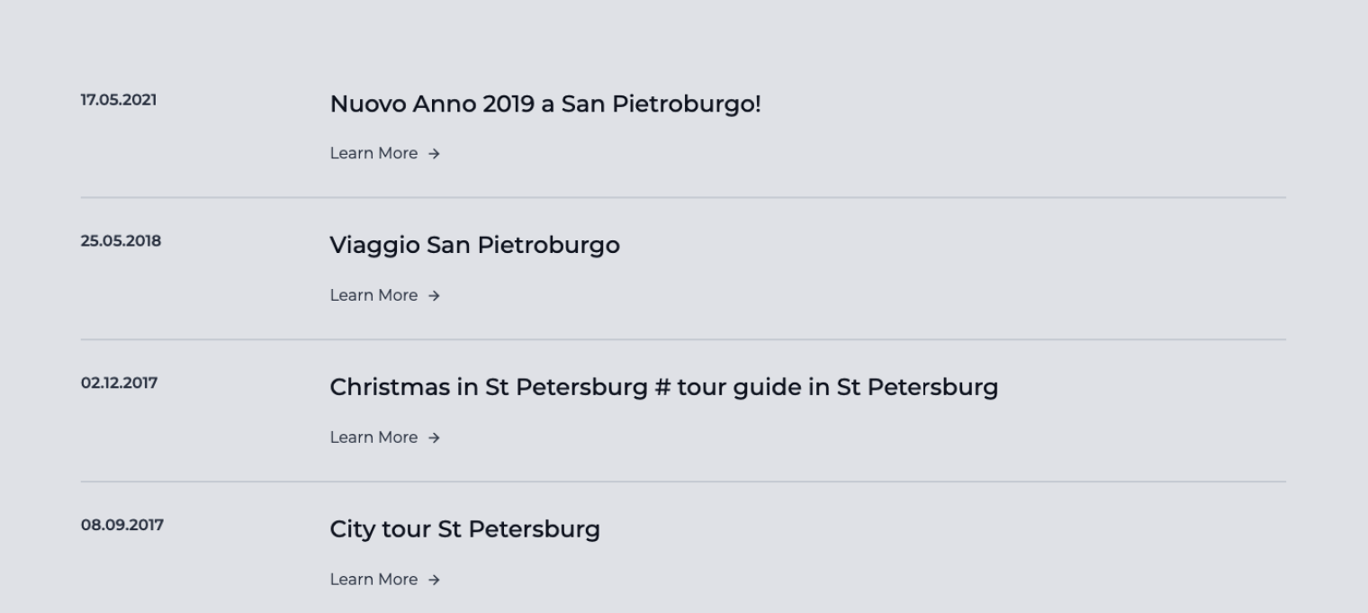Open the City tour St Petersburg post
The image size is (1368, 613).
464,529
